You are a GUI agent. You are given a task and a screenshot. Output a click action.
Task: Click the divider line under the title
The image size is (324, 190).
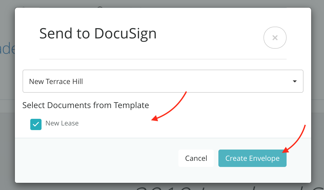coord(163,59)
